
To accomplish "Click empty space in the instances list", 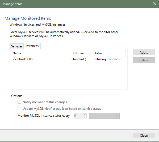I will [x=68, y=75].
